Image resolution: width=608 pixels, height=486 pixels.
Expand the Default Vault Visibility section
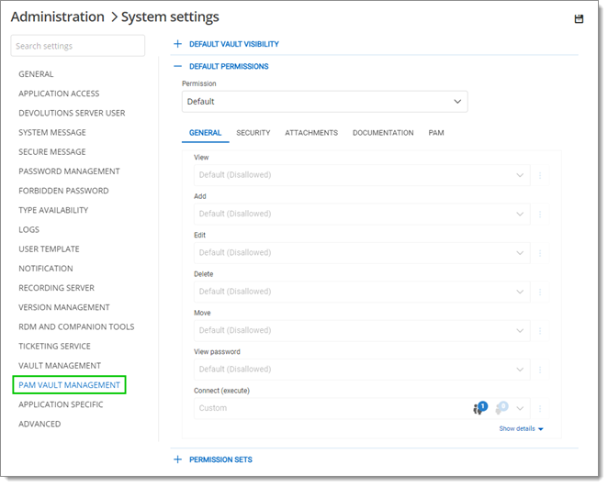click(227, 44)
